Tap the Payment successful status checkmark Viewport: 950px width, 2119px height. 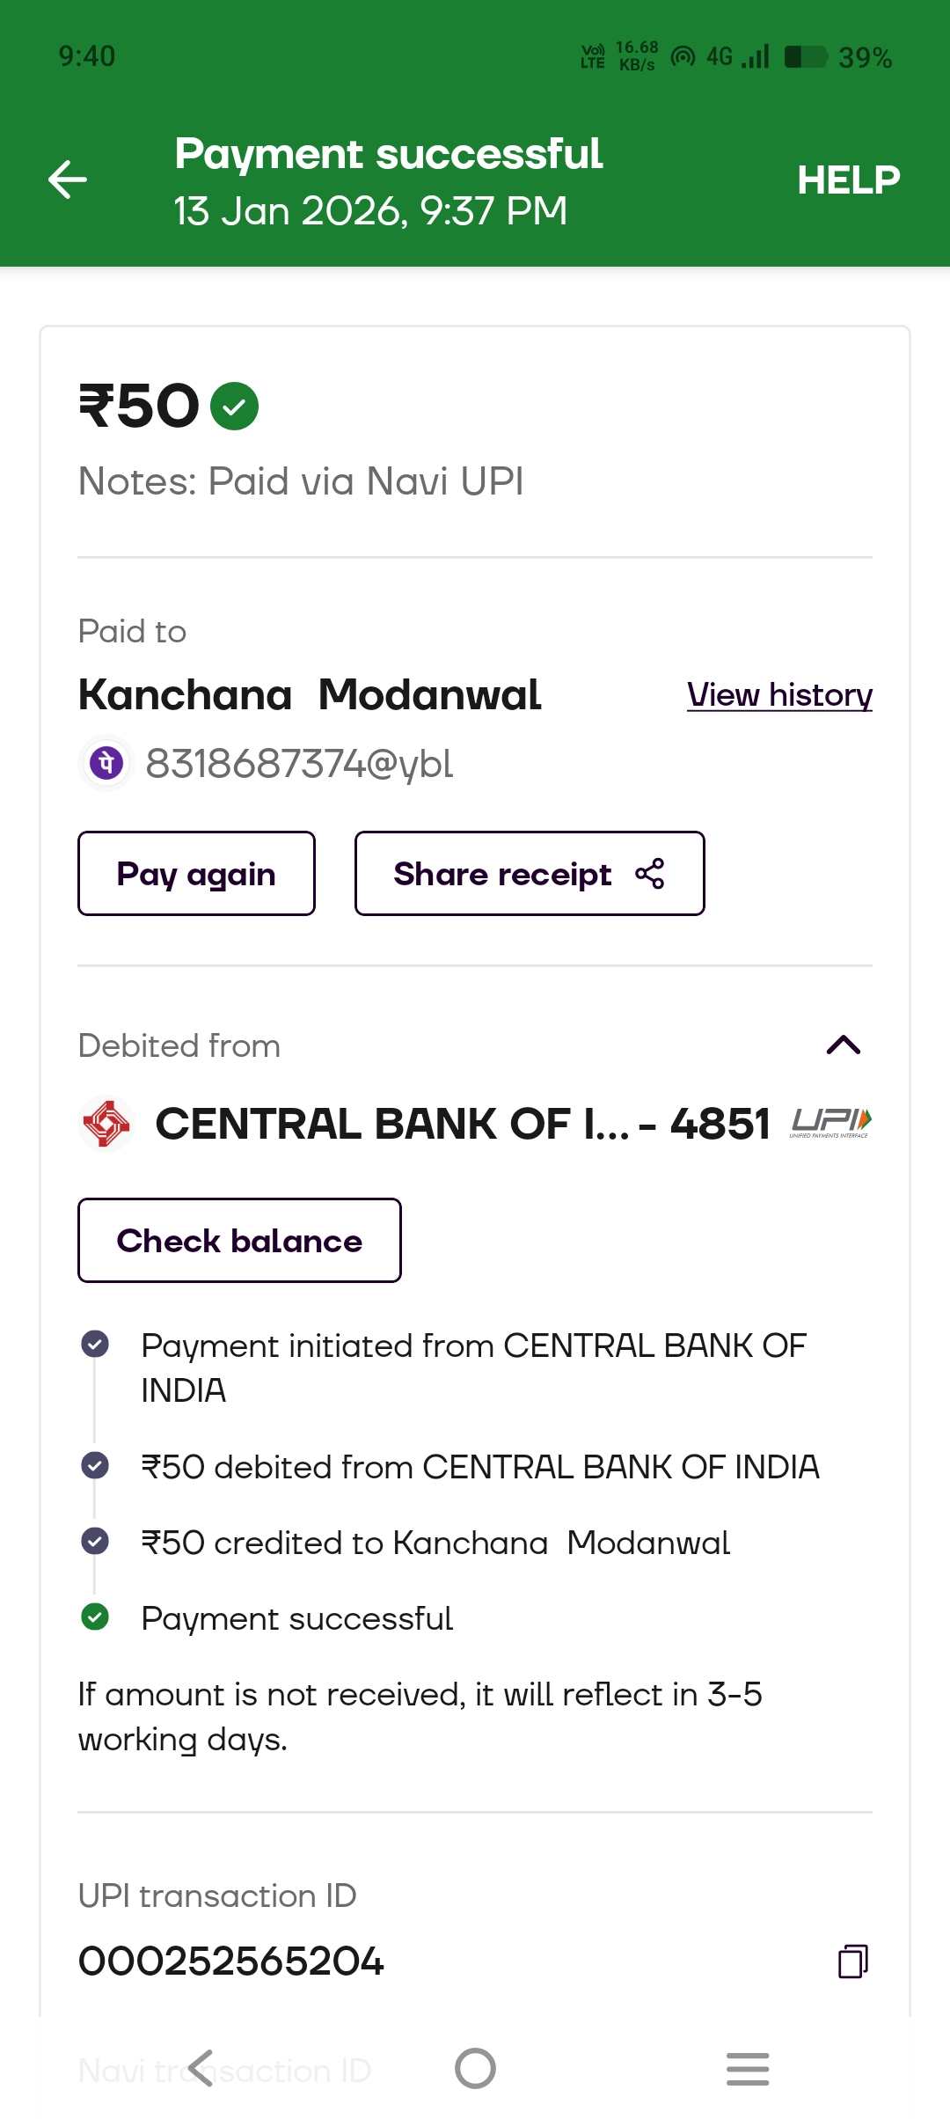95,1617
